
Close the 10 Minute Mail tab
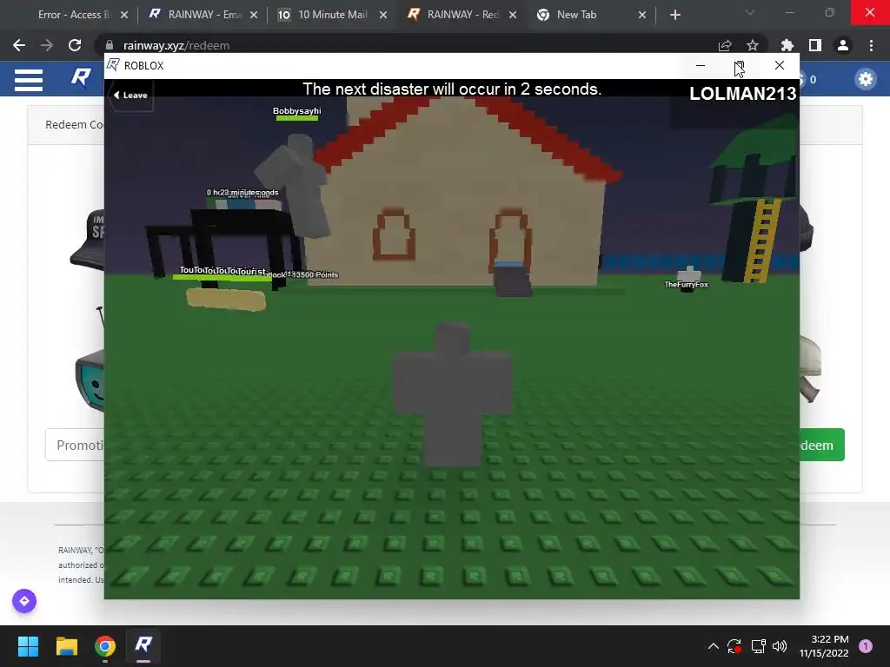point(383,15)
